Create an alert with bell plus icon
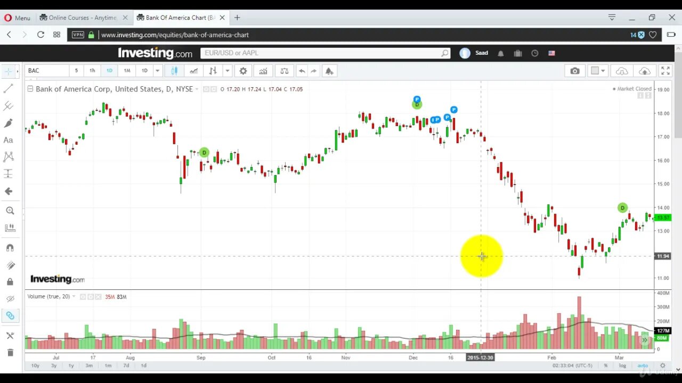This screenshot has height=383, width=682. 329,71
